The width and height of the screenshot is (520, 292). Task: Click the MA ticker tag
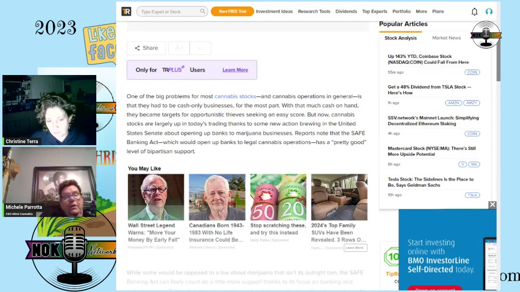point(474,164)
